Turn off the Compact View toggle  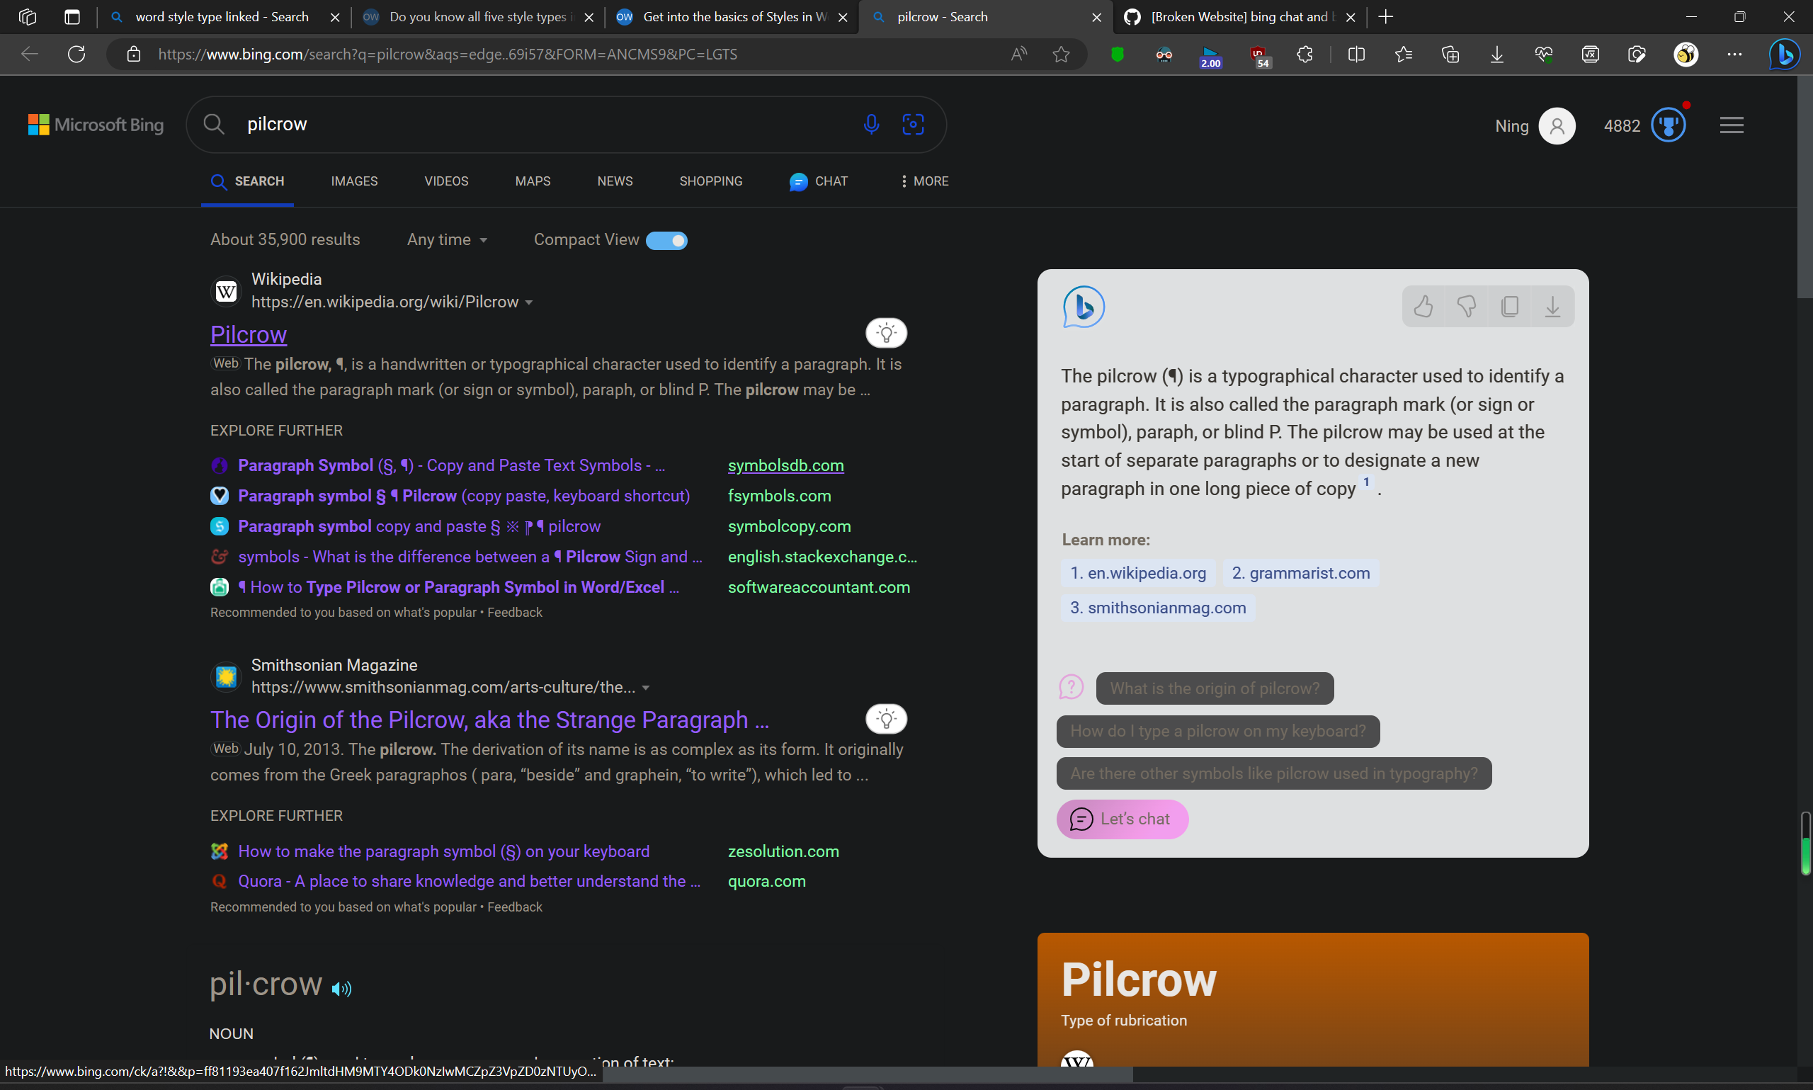(x=666, y=240)
